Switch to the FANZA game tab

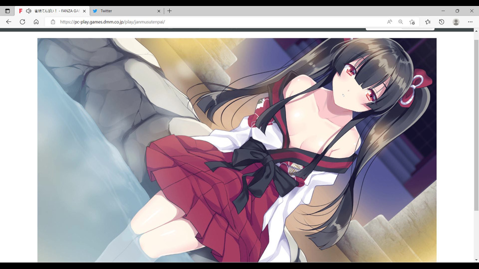(52, 11)
